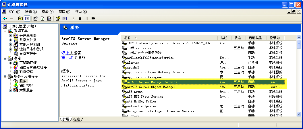The height and width of the screenshot is (129, 303).
Task: Open the 窗口(W) menu
Action: tap(64, 12)
